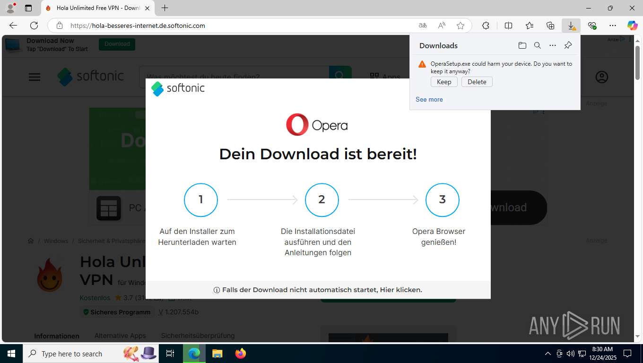Launch Firefox from the taskbar
Viewport: 643px width, 363px height.
click(241, 354)
